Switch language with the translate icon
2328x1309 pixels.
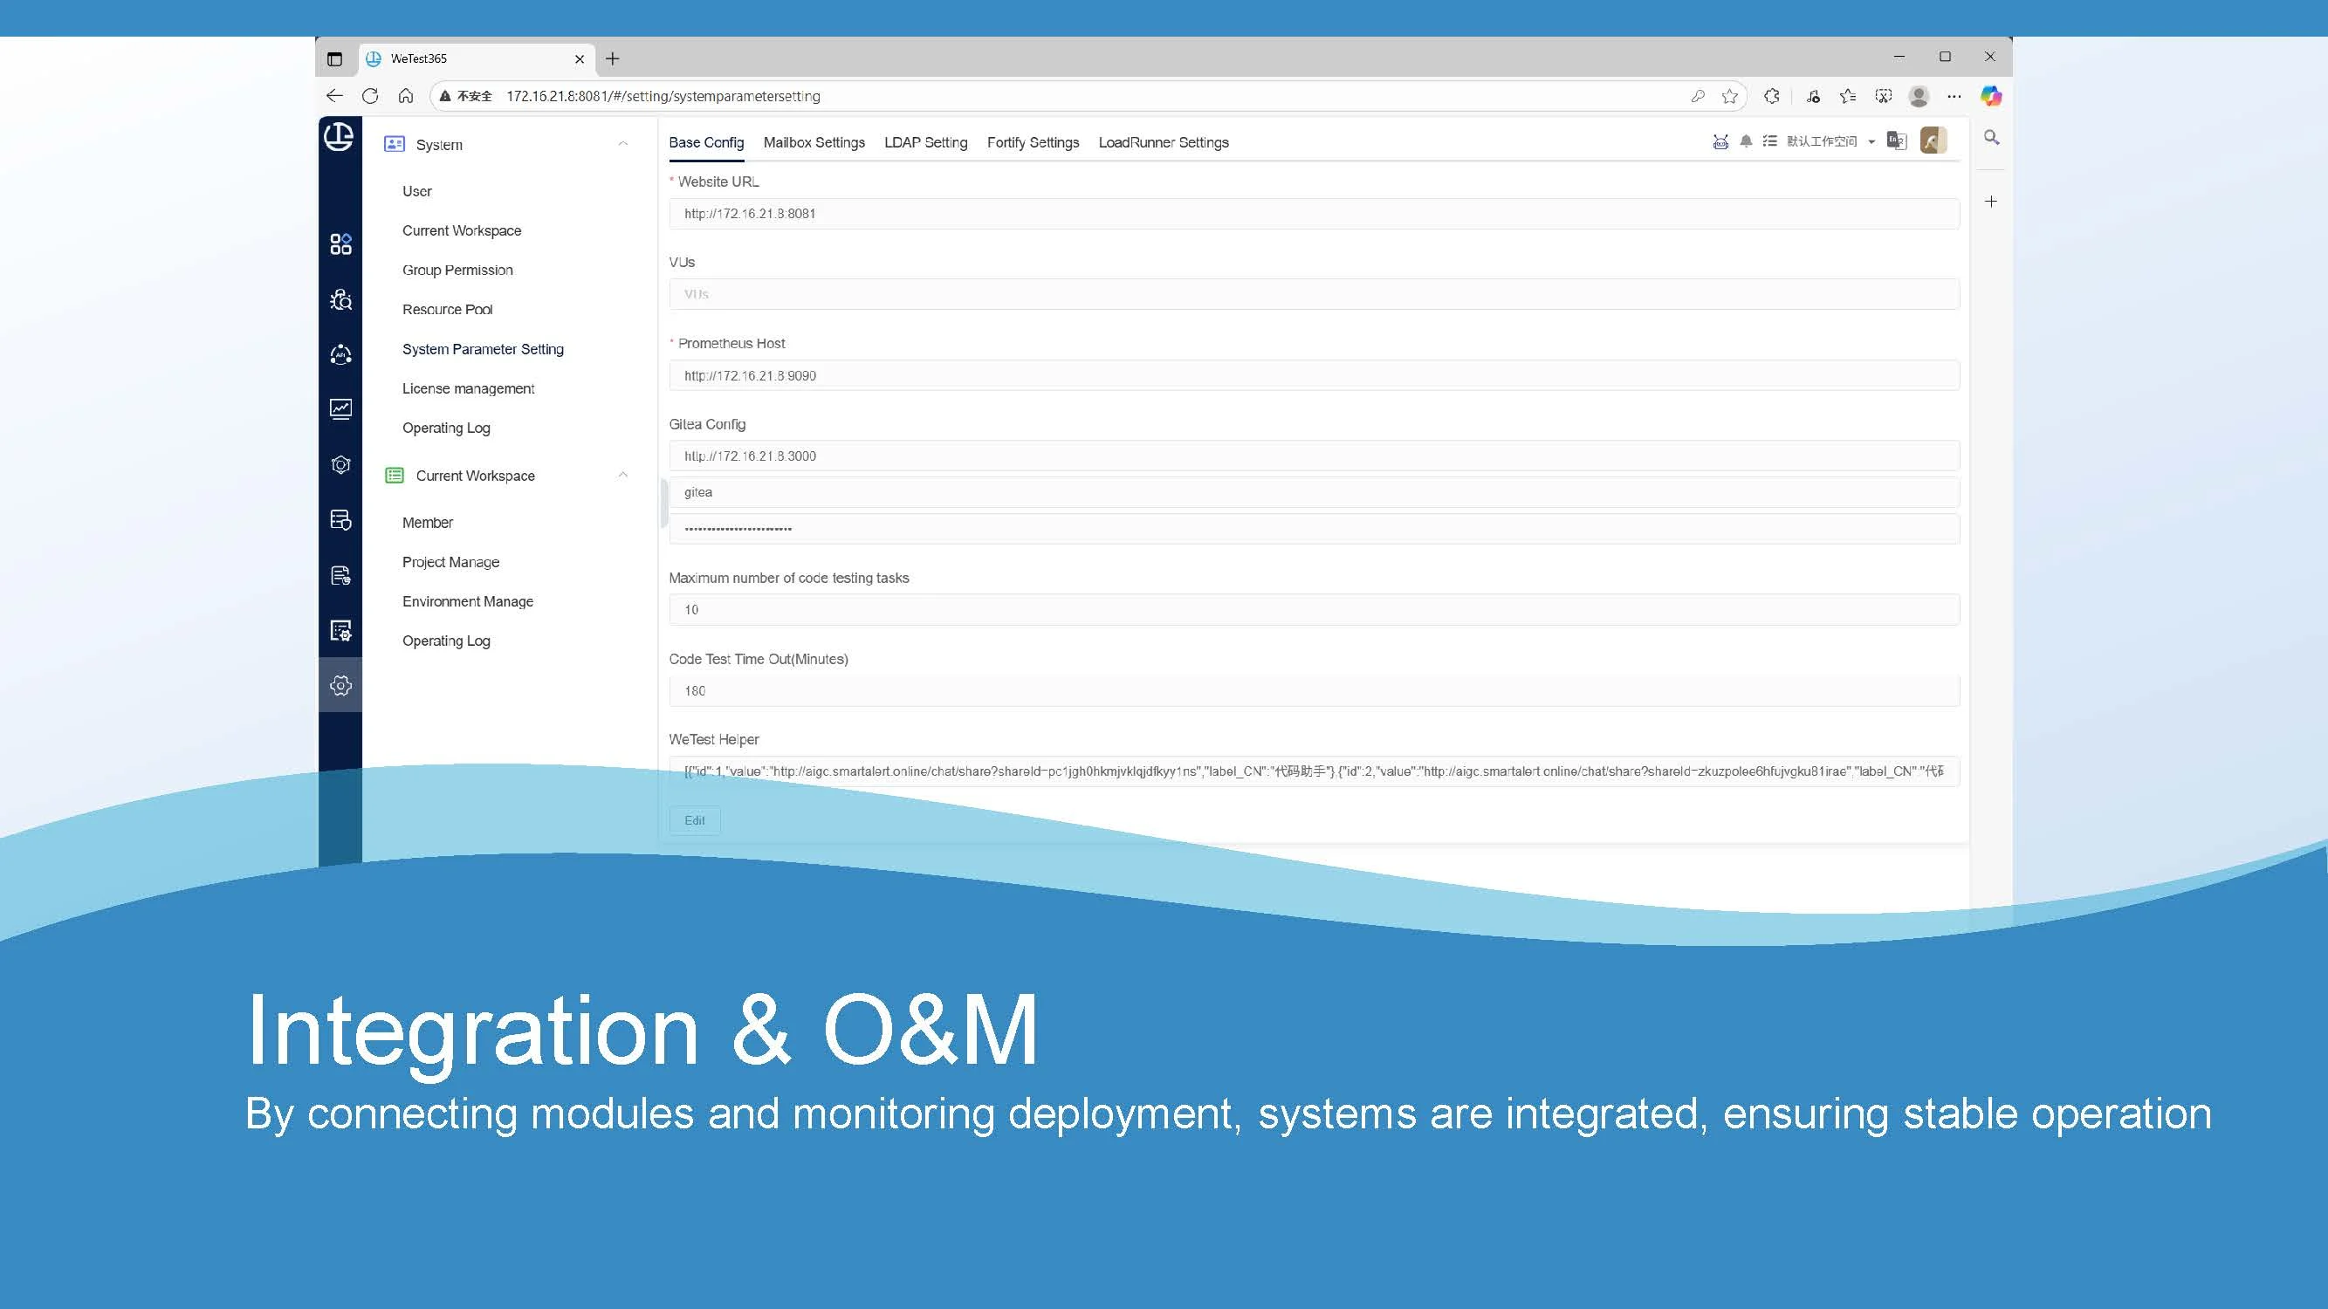1897,140
